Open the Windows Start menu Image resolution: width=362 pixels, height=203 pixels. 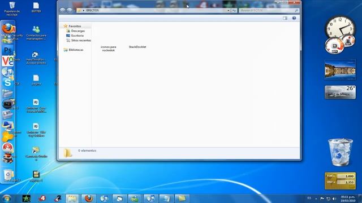[7, 198]
